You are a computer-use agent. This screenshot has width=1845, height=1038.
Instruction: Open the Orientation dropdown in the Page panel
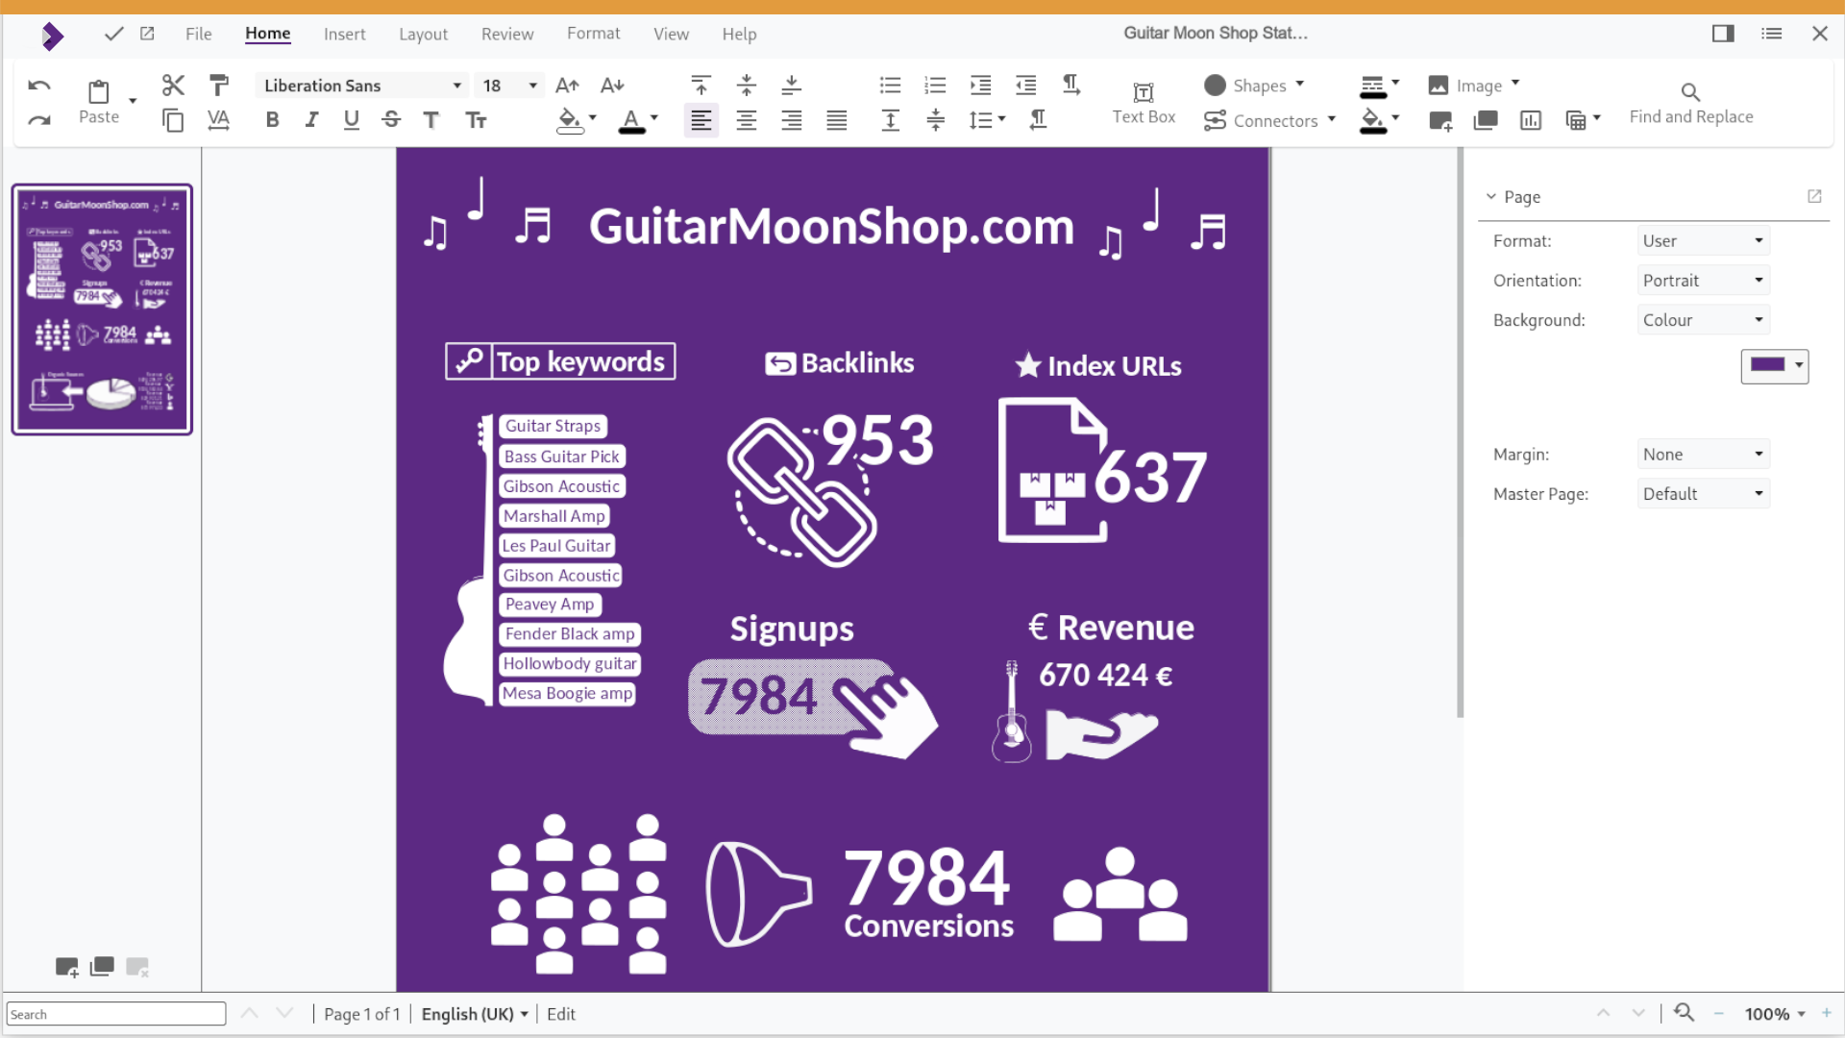coord(1703,280)
